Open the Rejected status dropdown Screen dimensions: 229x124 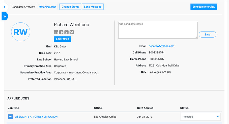click(x=200, y=117)
